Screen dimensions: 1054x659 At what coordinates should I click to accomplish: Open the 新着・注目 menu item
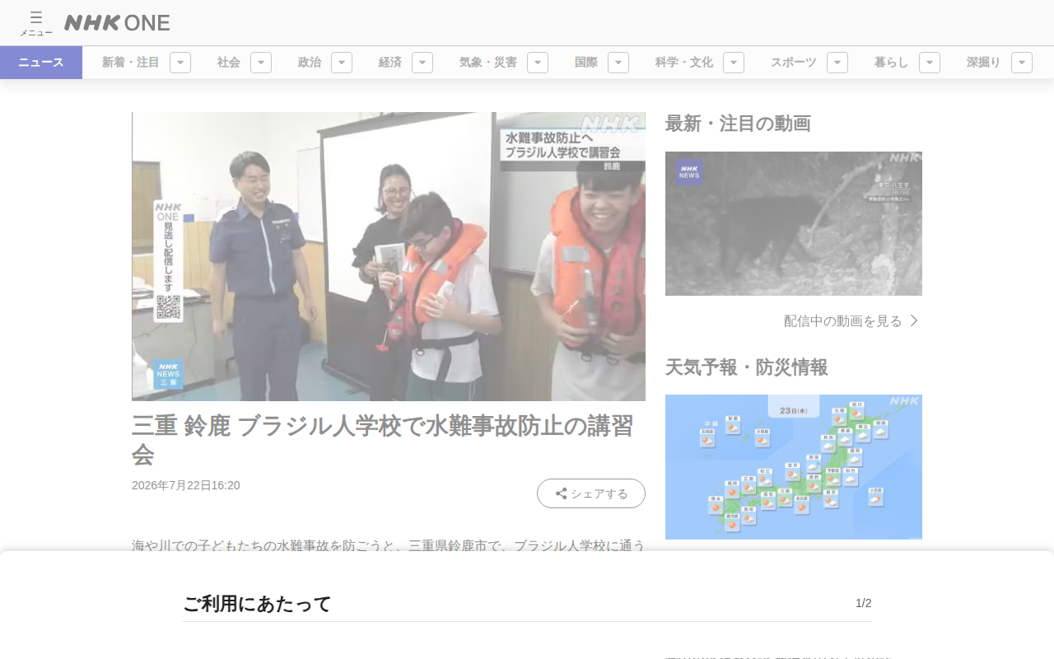click(x=131, y=63)
